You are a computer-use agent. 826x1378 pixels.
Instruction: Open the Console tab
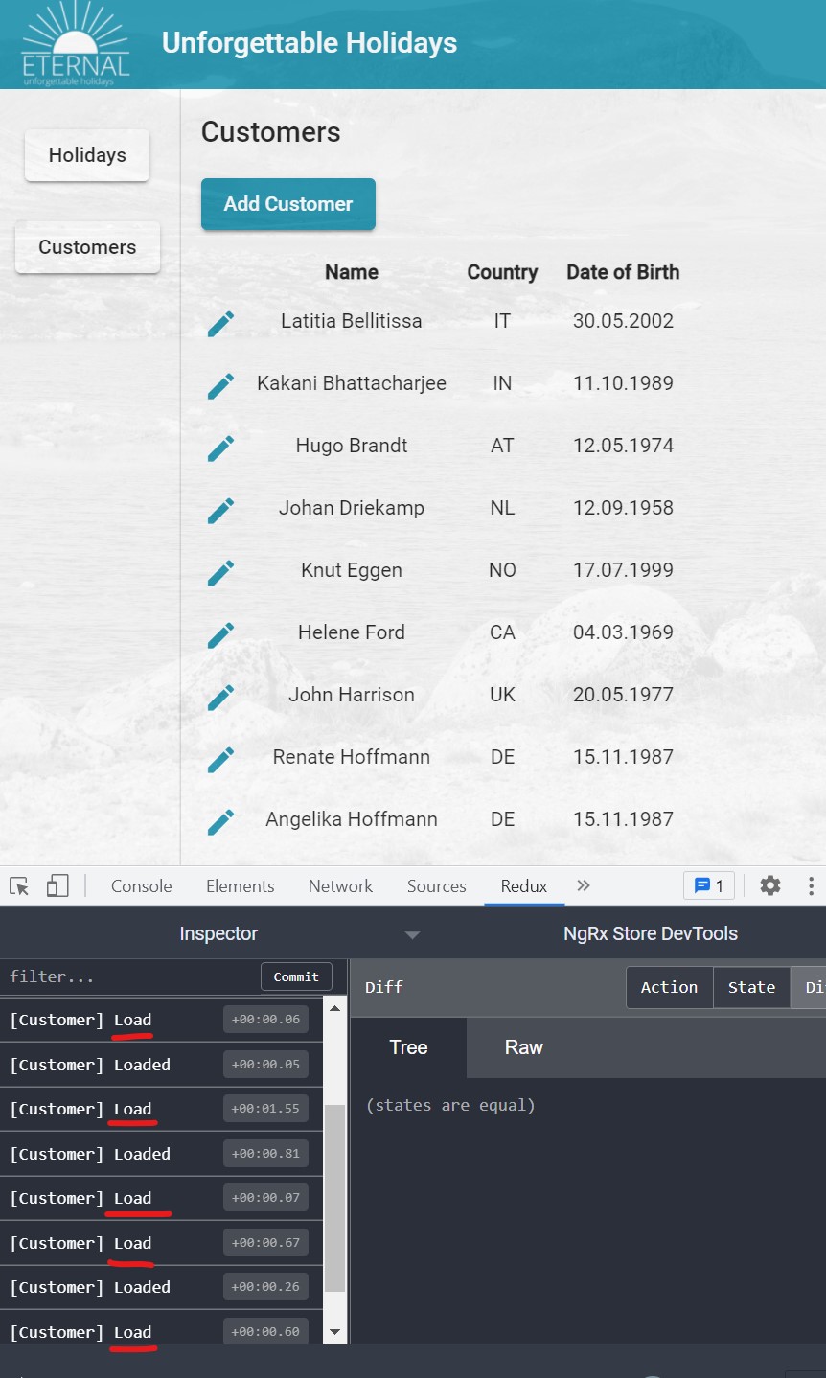pos(141,886)
